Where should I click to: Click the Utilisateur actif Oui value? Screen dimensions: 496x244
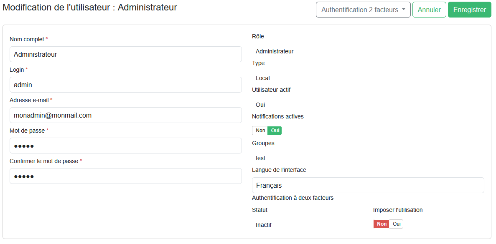pyautogui.click(x=260, y=105)
